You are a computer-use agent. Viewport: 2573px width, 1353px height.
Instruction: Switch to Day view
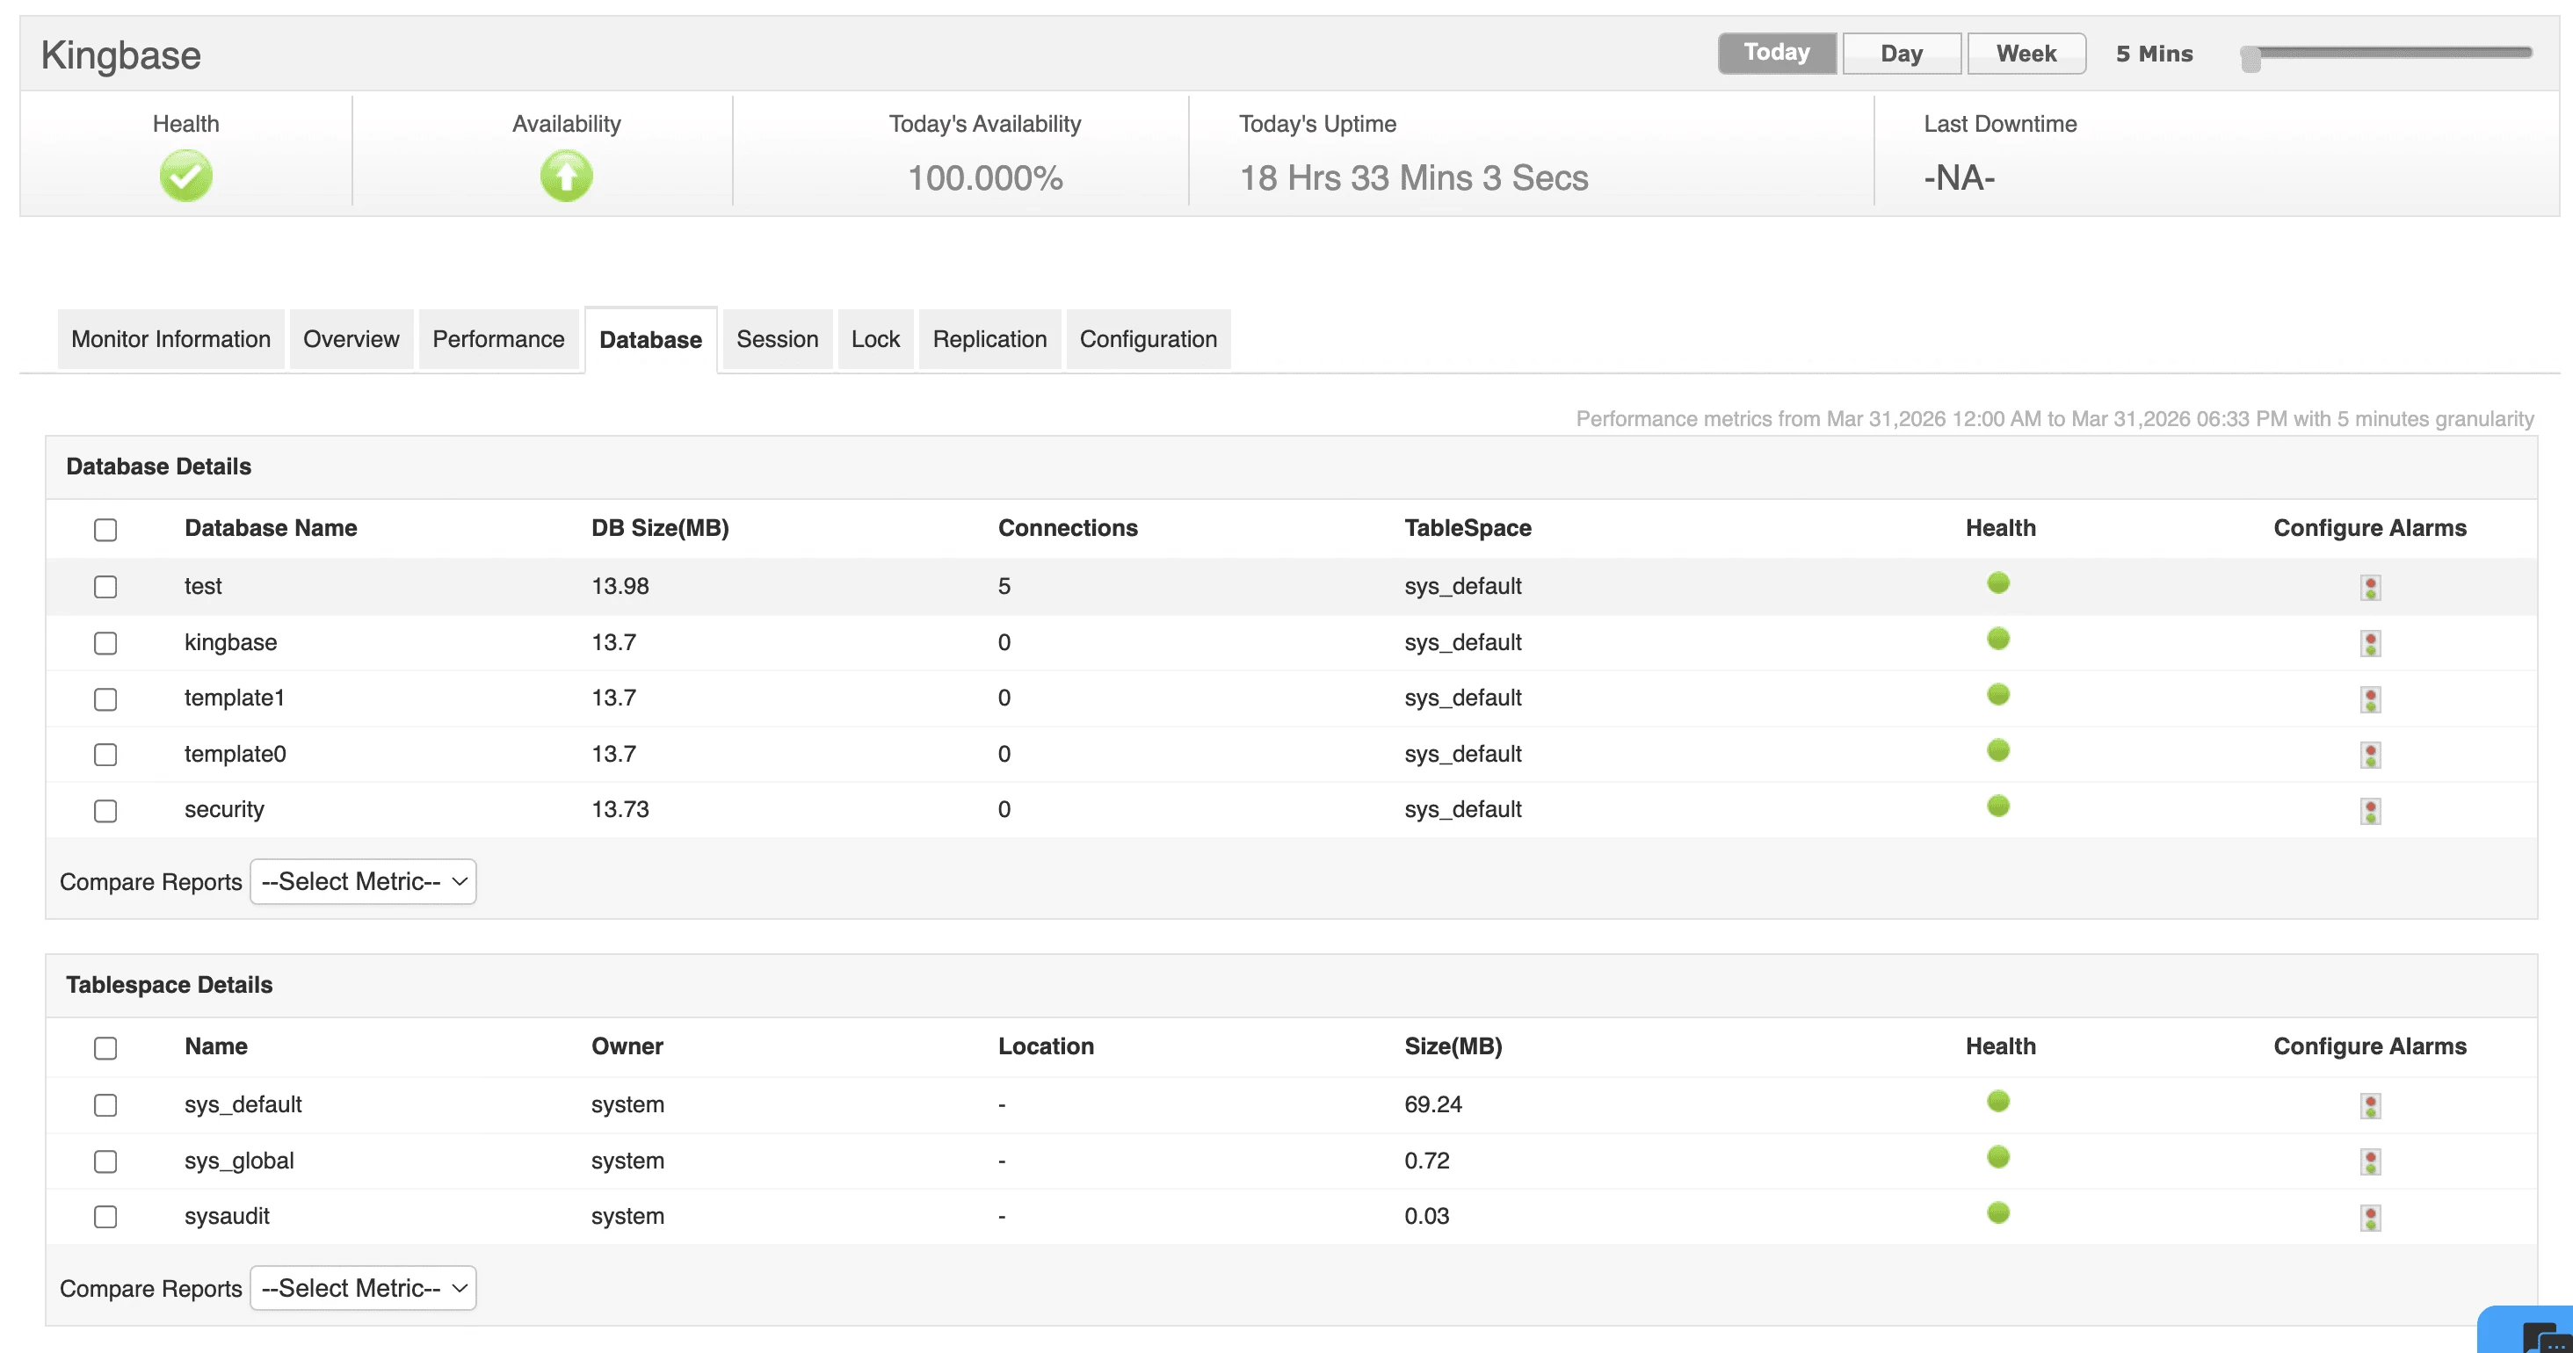pos(1901,53)
